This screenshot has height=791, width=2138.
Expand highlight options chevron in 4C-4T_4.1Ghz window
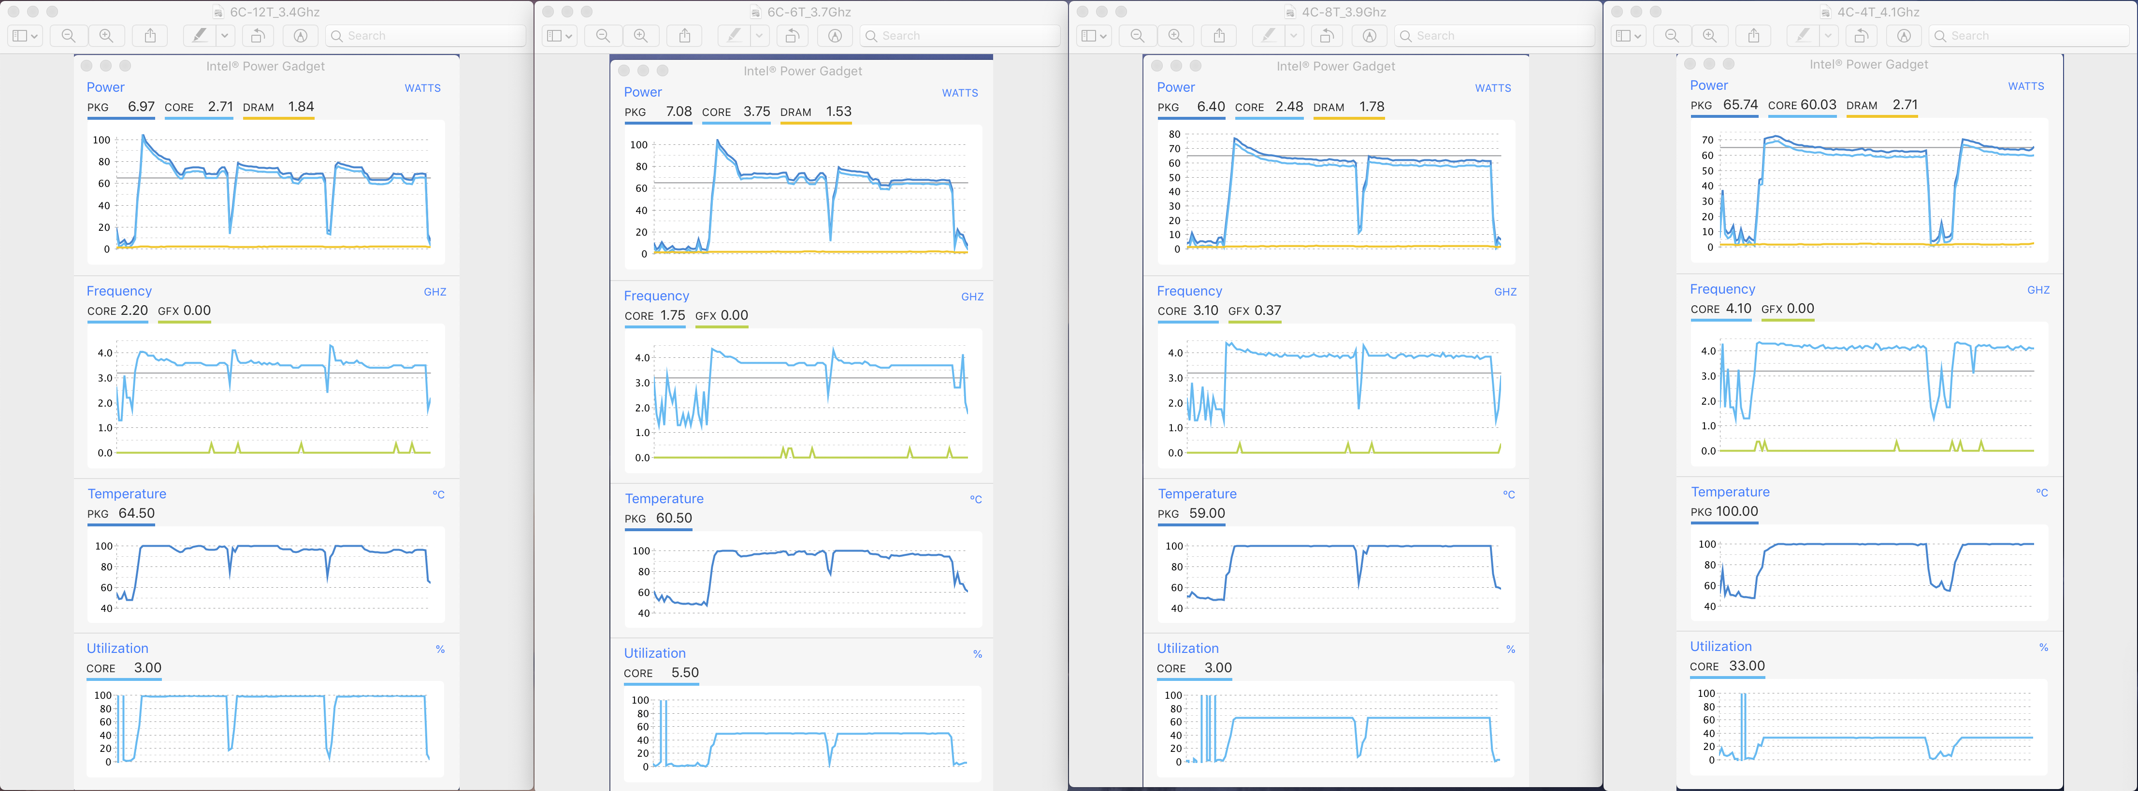(1828, 36)
